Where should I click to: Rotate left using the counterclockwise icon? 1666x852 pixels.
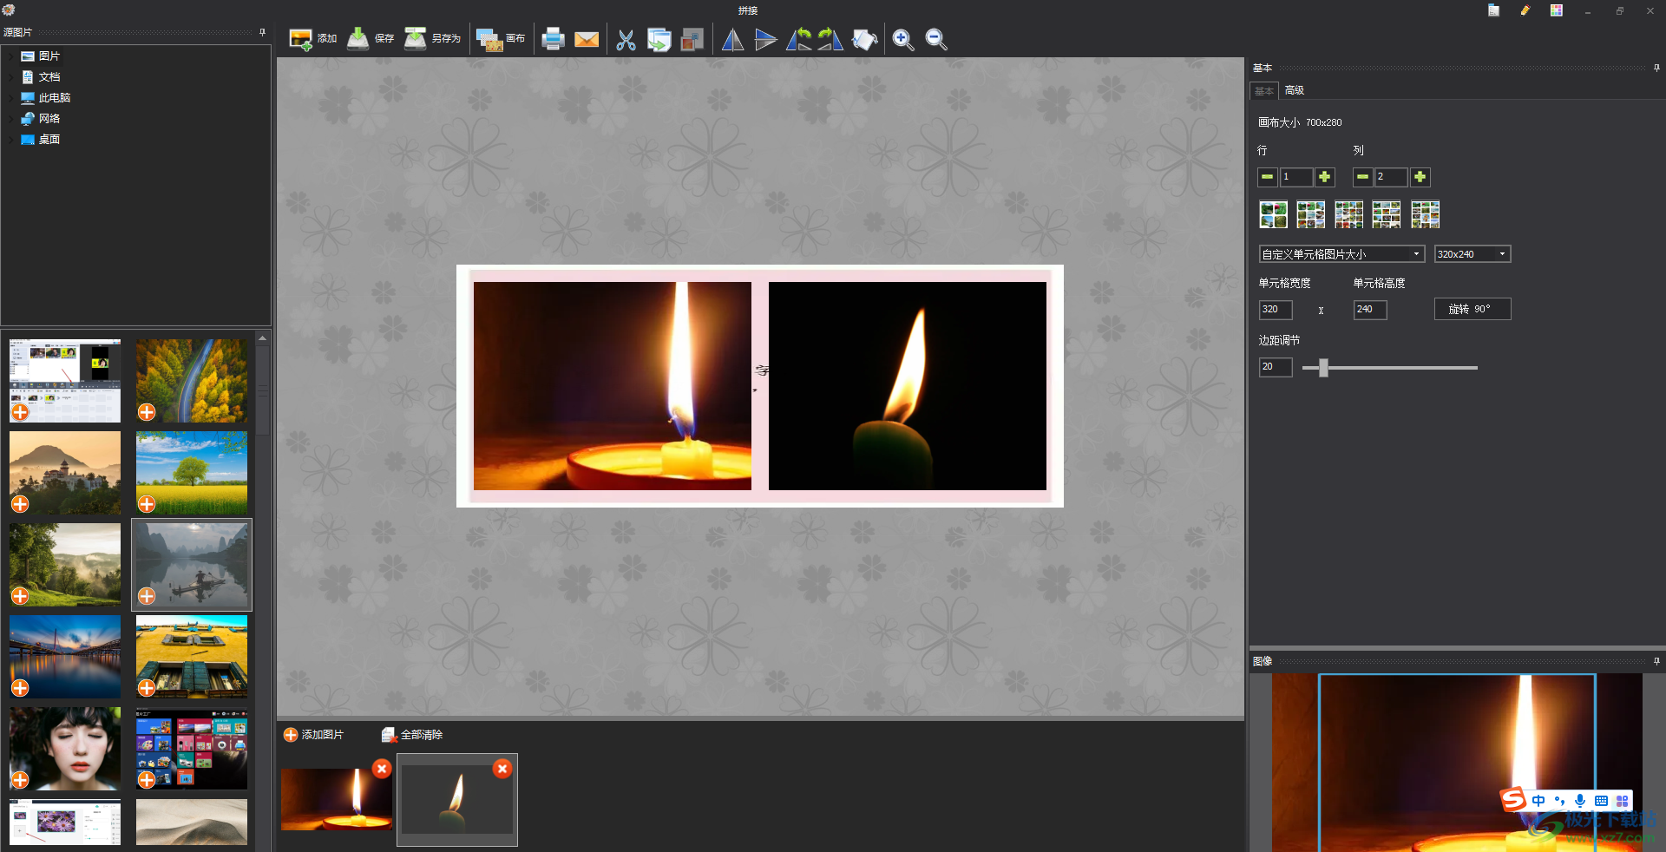(x=798, y=39)
